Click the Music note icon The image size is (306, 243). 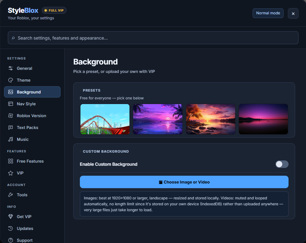tap(11, 139)
